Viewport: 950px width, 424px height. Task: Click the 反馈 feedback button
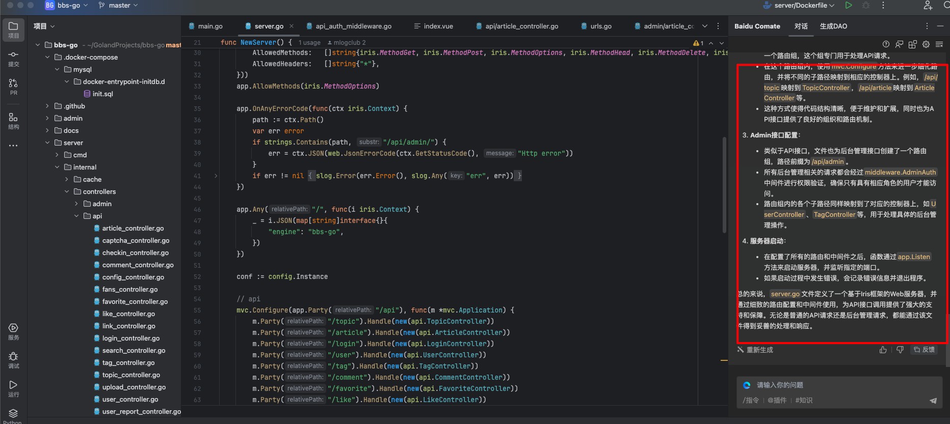coord(924,350)
